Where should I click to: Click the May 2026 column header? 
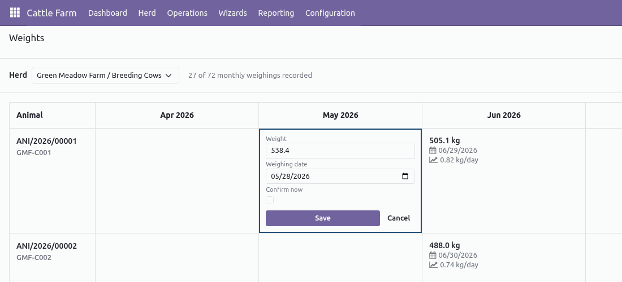[340, 116]
